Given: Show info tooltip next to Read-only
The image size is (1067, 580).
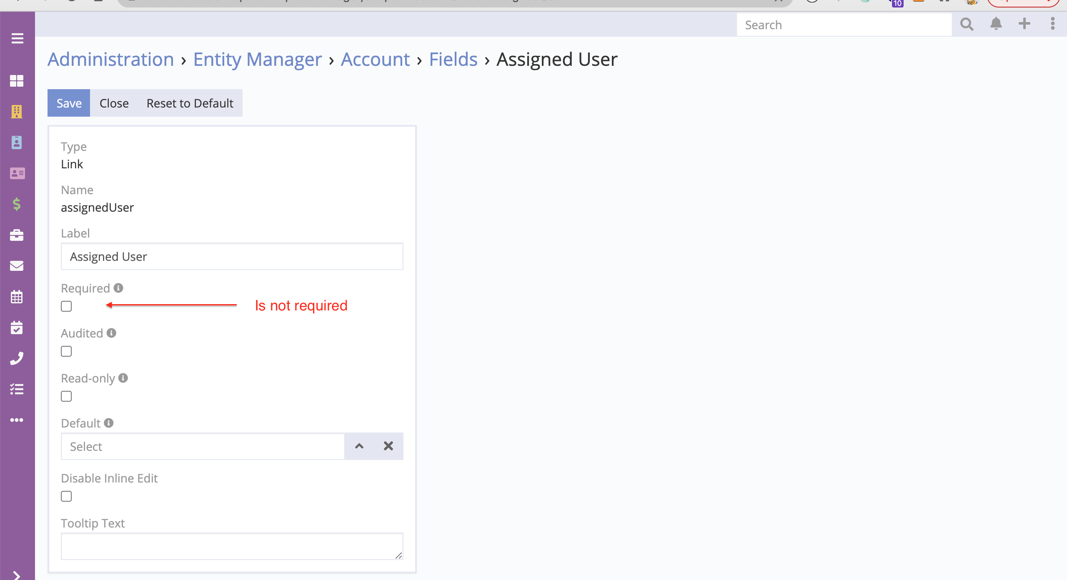Looking at the screenshot, I should coord(123,378).
